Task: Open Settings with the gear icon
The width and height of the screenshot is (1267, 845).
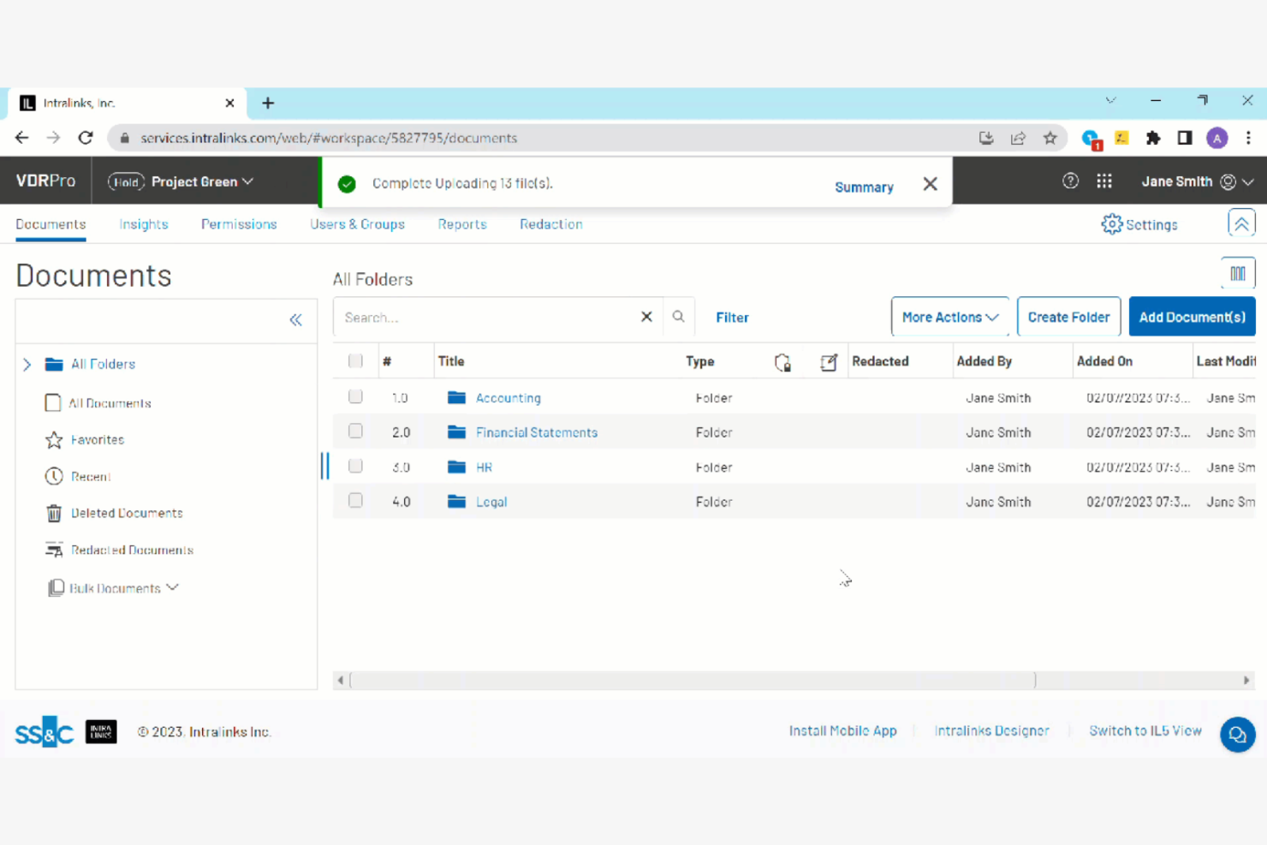Action: point(1112,223)
